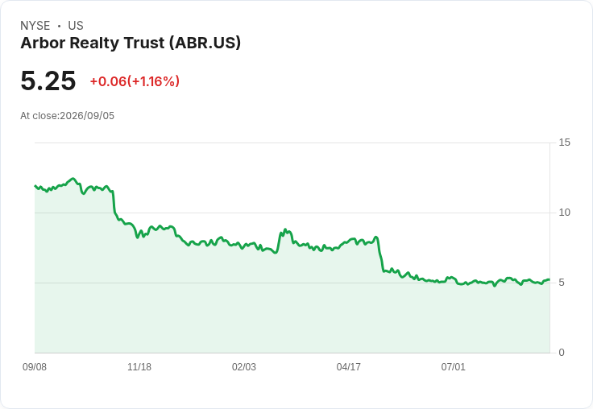Click the chart line's starting point at 09/08
Image resolution: width=593 pixels, height=409 pixels.
(35, 186)
